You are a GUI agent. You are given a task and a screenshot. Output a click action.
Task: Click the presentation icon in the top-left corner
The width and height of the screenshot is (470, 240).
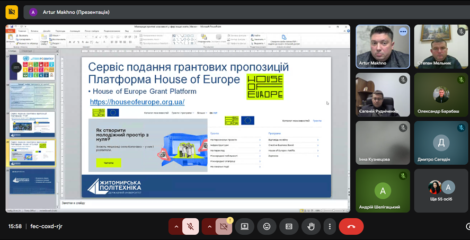click(x=11, y=12)
